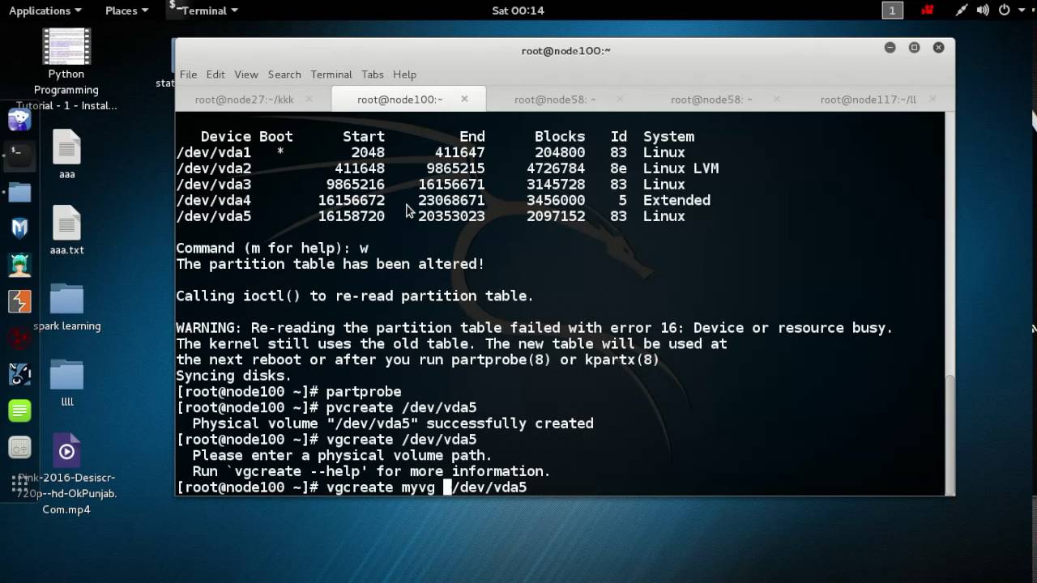
Task: Maximize the terminal window
Action: (914, 48)
